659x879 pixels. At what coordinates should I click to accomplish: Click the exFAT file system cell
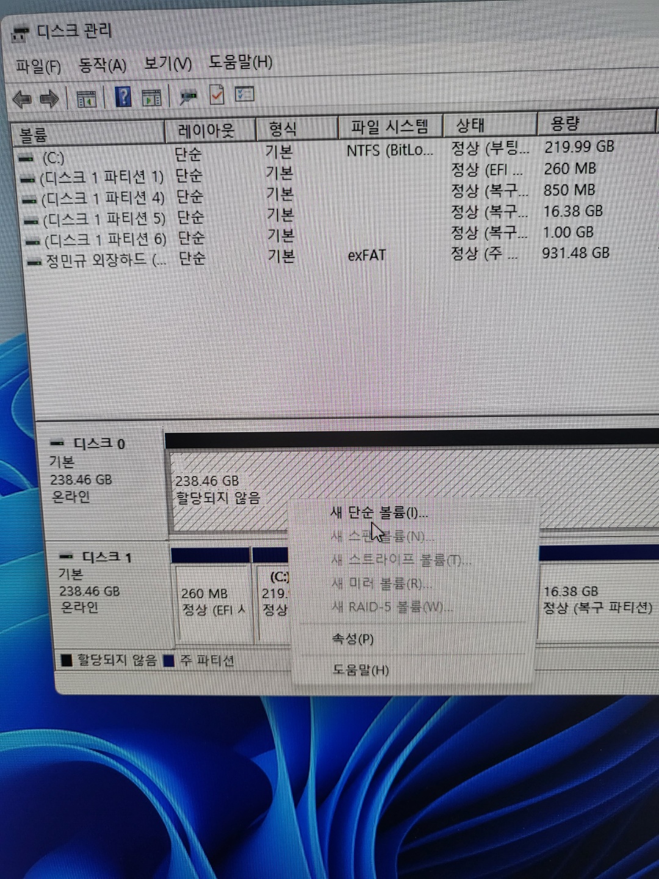tap(367, 255)
